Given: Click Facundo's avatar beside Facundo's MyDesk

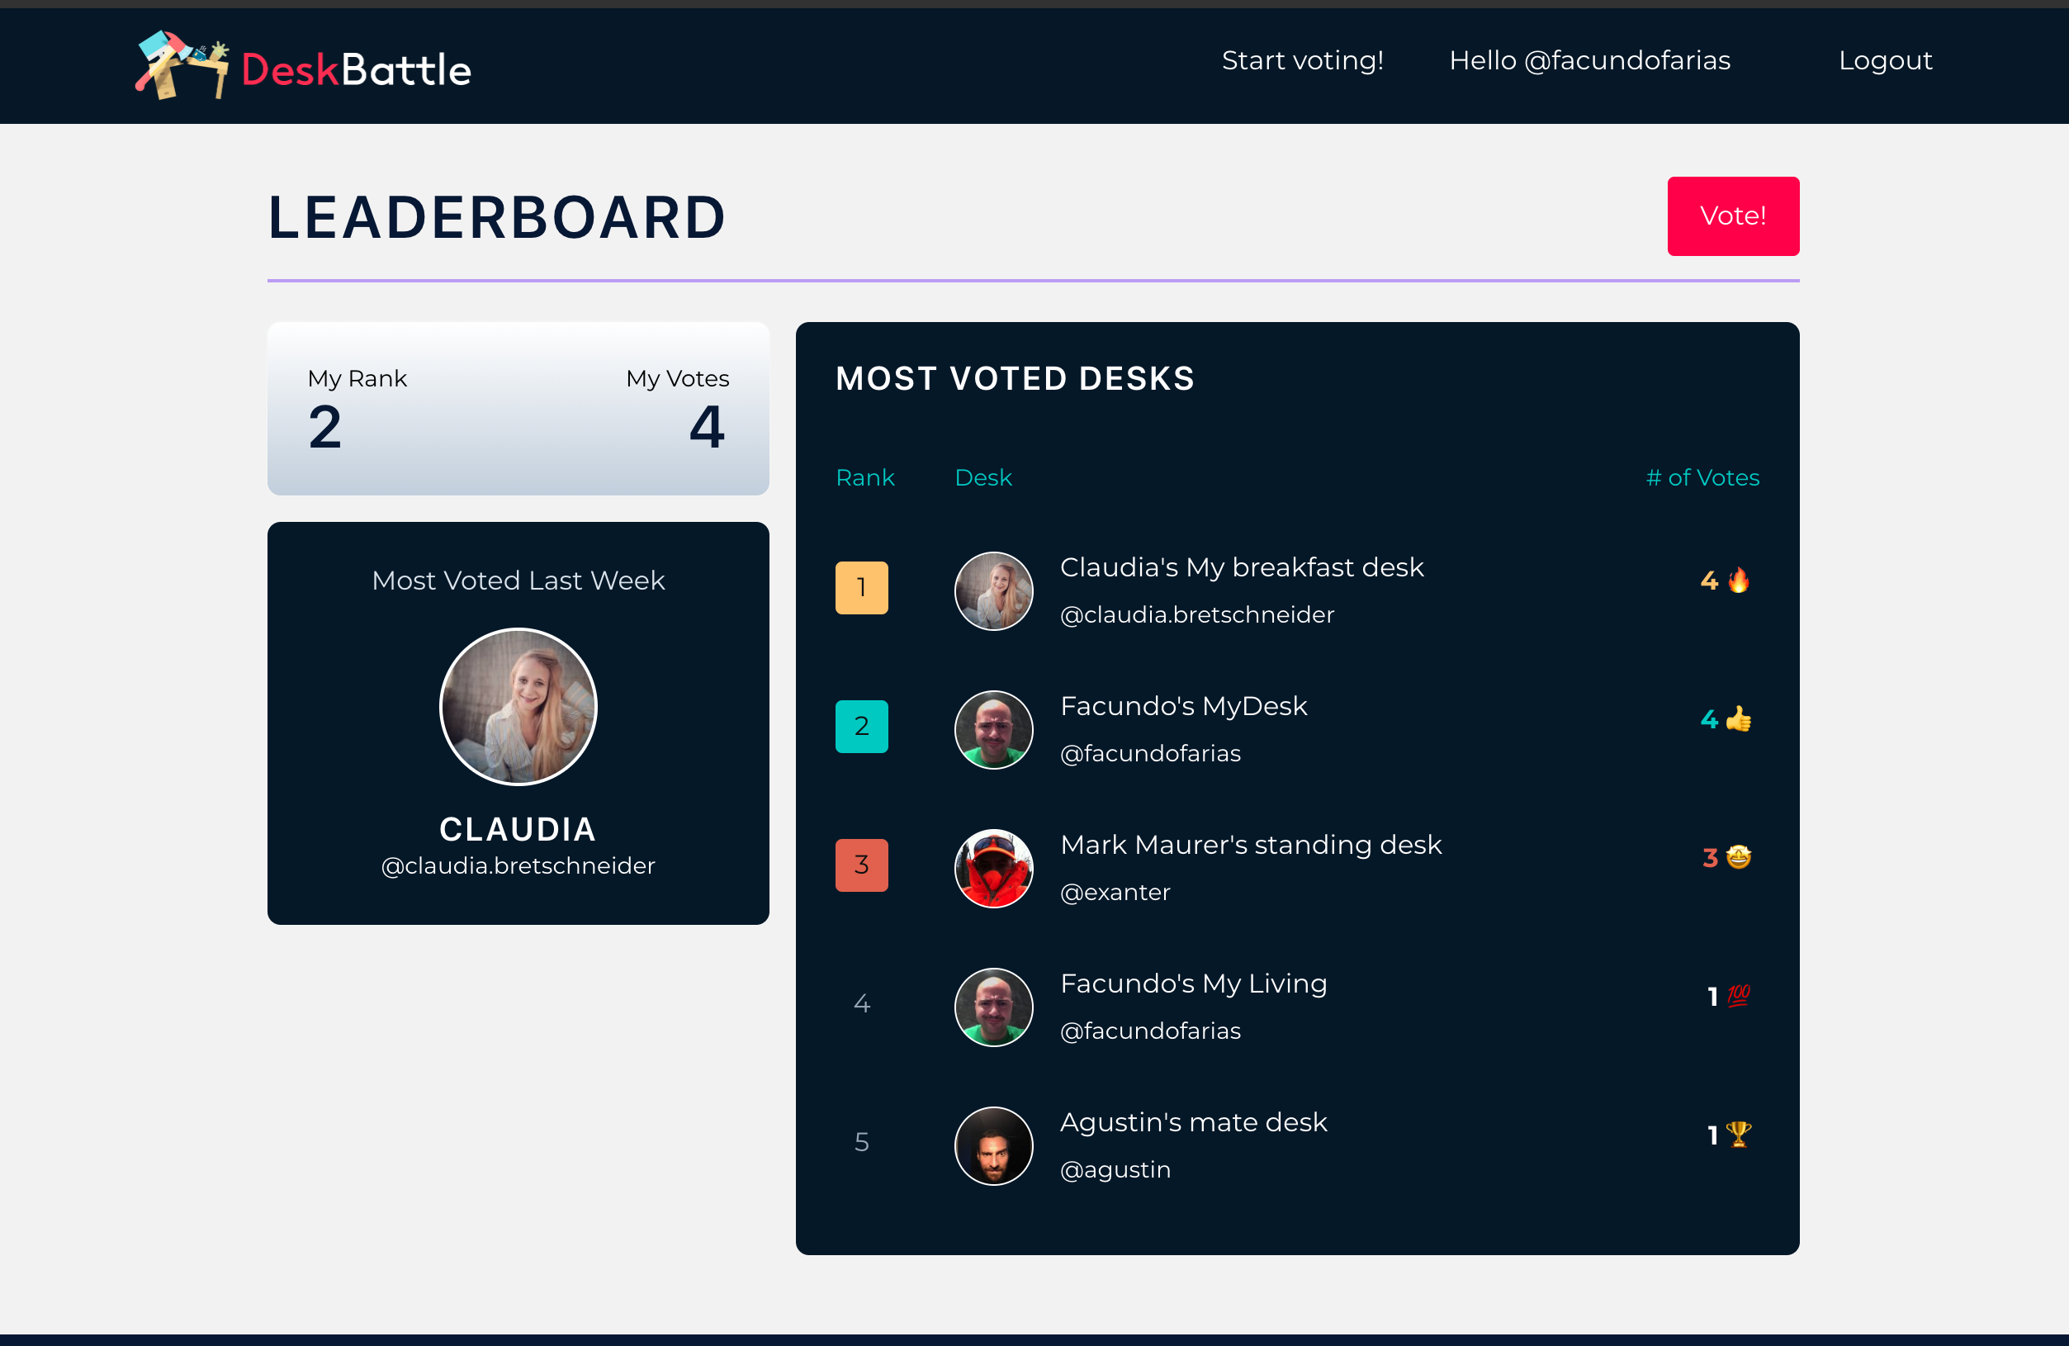Looking at the screenshot, I should coord(994,729).
